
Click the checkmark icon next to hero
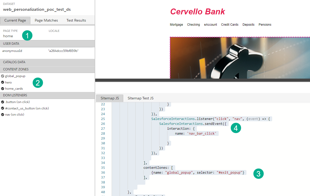[x=3, y=82]
